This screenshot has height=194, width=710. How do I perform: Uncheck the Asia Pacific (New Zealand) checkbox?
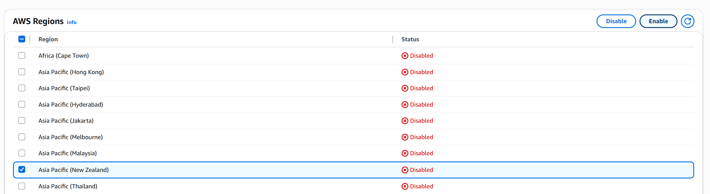tap(22, 169)
